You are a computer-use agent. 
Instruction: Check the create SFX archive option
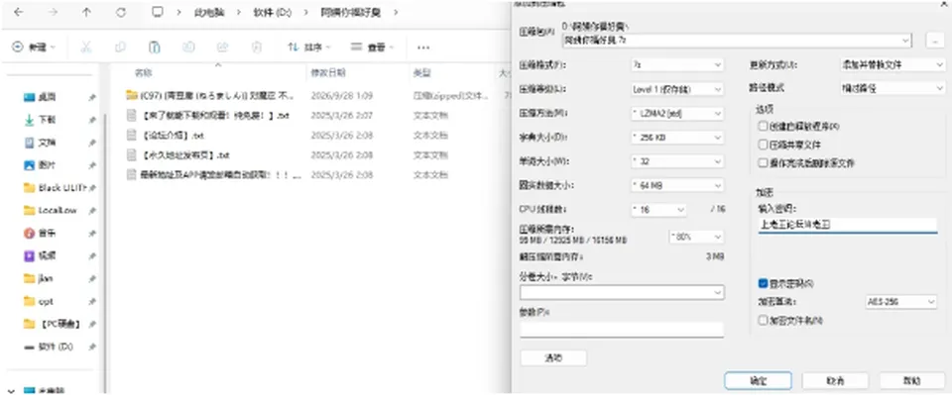764,126
